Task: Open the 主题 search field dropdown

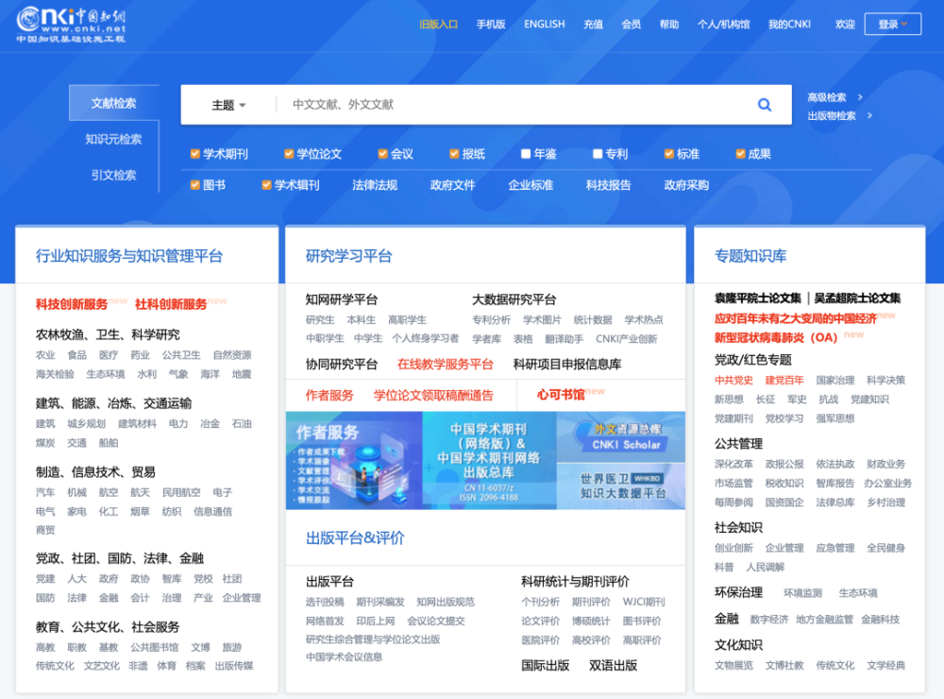Action: (x=228, y=106)
